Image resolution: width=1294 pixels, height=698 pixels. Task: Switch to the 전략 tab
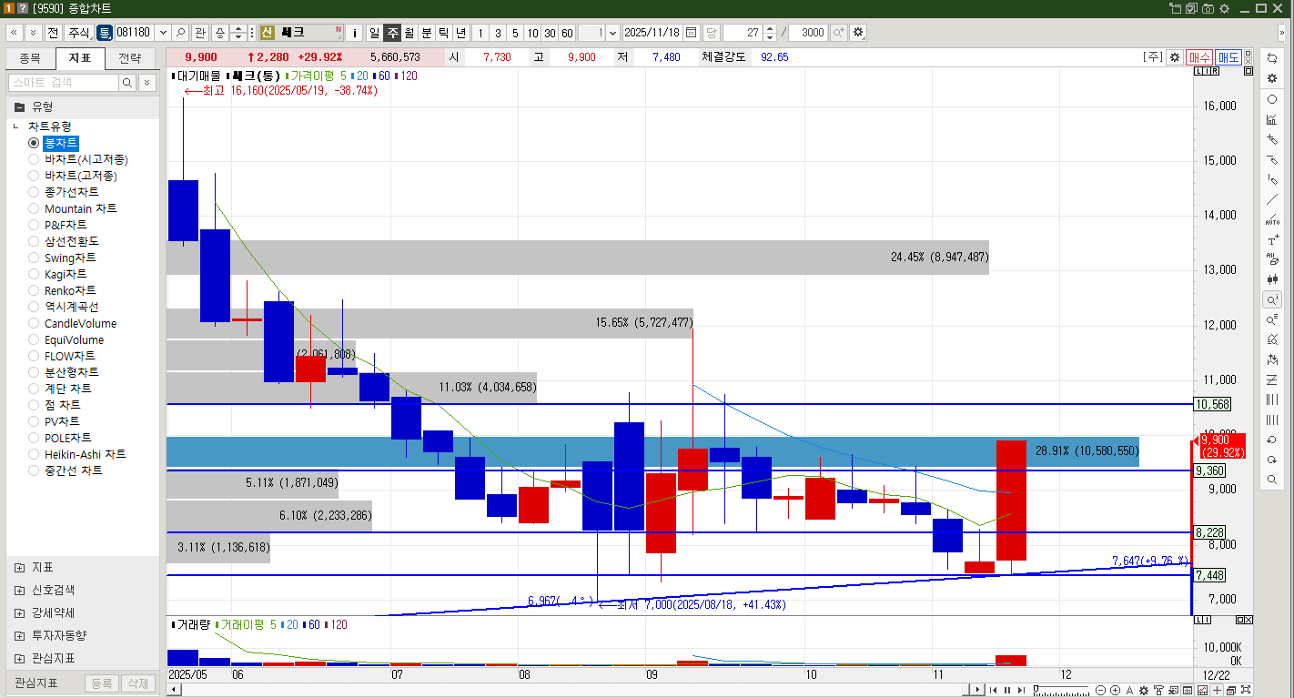[x=130, y=58]
